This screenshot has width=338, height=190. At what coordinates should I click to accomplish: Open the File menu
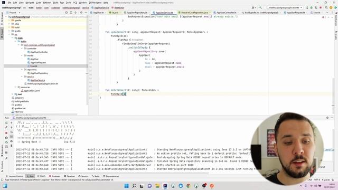pyautogui.click(x=10, y=3)
